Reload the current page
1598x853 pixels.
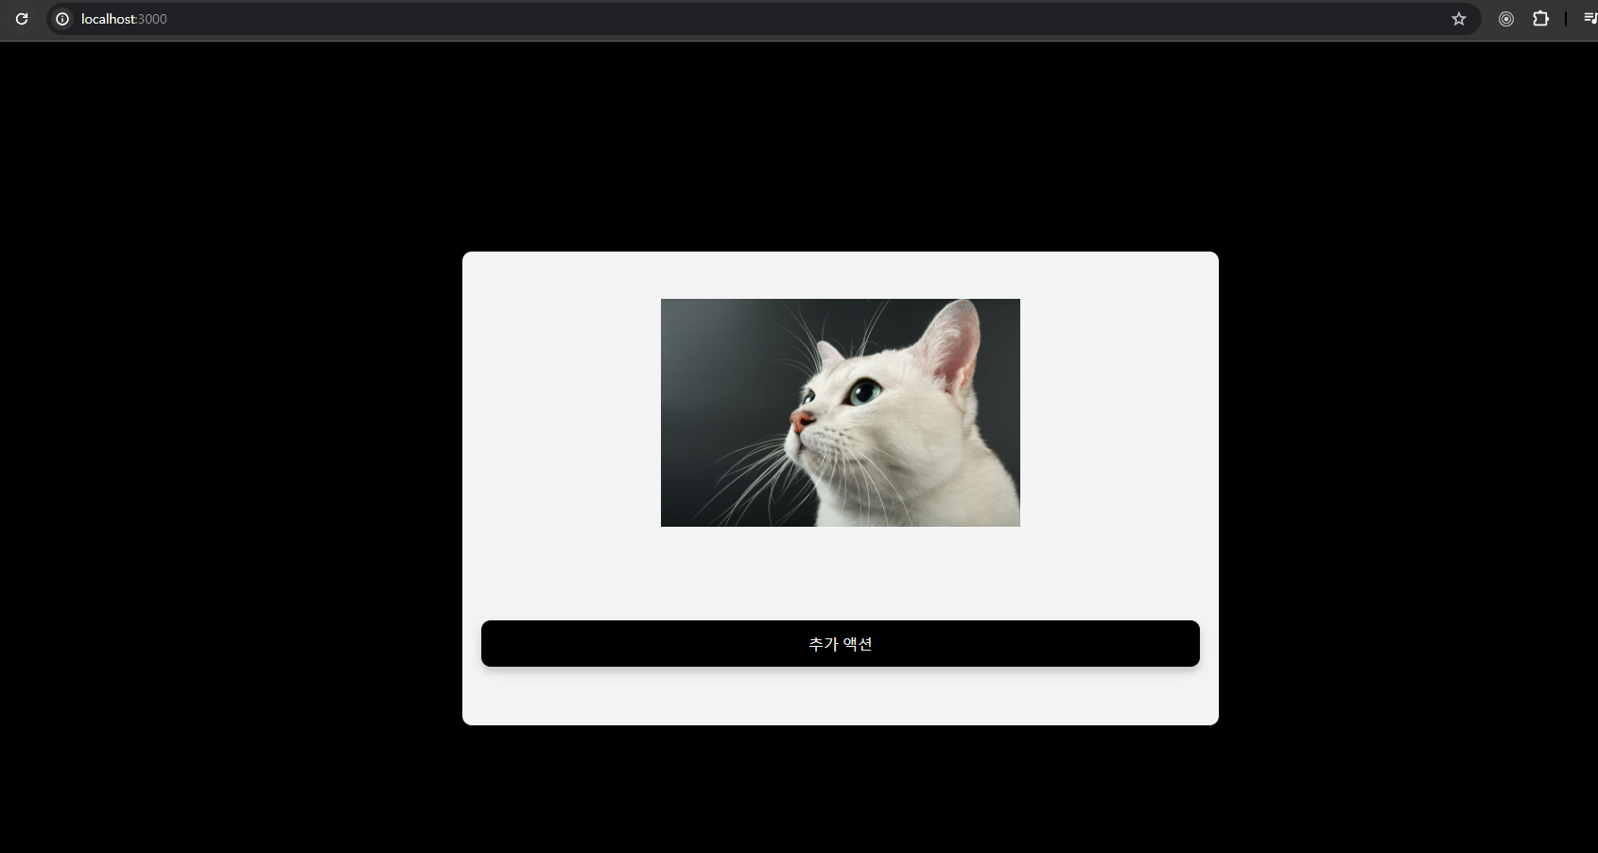coord(22,19)
